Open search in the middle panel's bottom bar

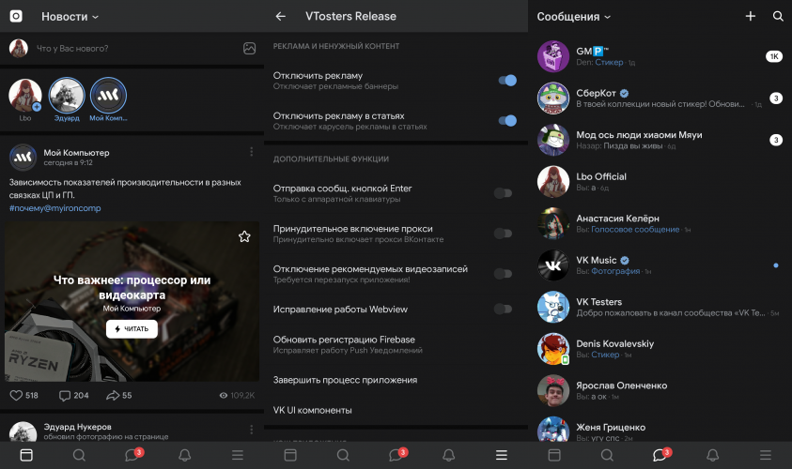coord(343,455)
